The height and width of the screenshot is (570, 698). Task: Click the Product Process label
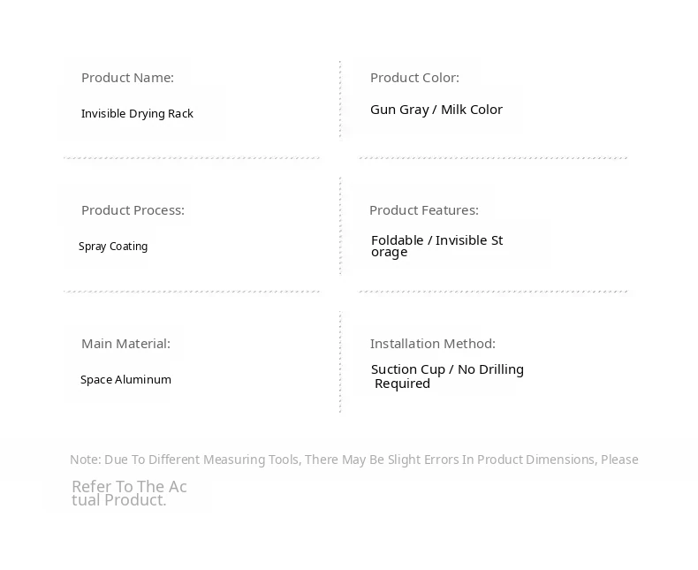133,210
